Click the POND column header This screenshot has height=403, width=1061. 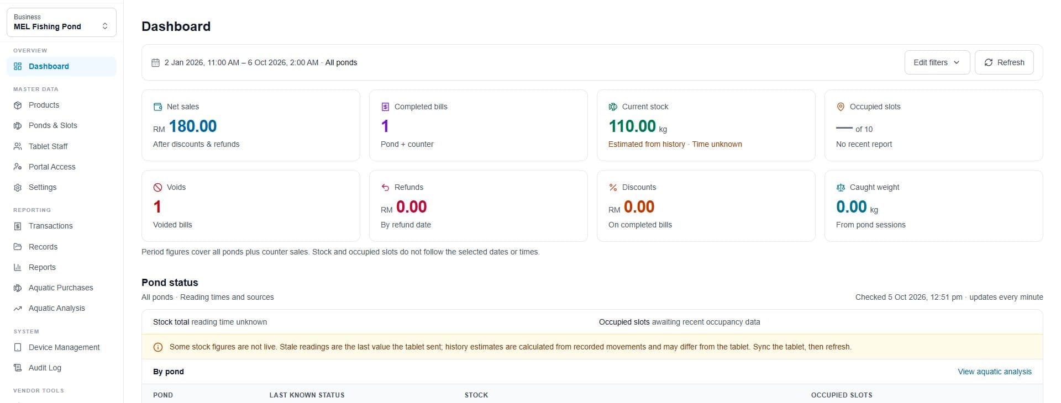tap(163, 395)
